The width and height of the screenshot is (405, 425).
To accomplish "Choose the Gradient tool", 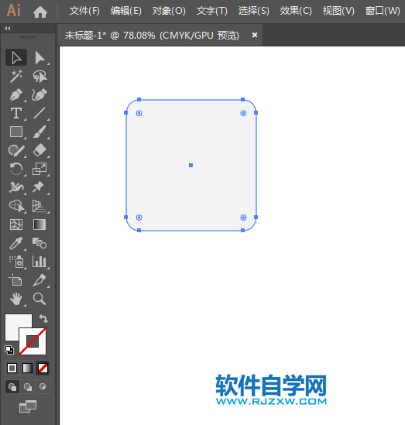I will (x=39, y=224).
